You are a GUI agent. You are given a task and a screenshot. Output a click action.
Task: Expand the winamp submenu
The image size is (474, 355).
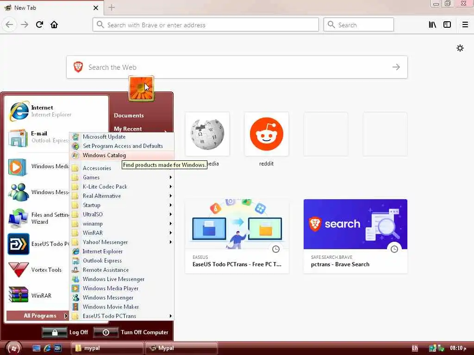(122, 224)
